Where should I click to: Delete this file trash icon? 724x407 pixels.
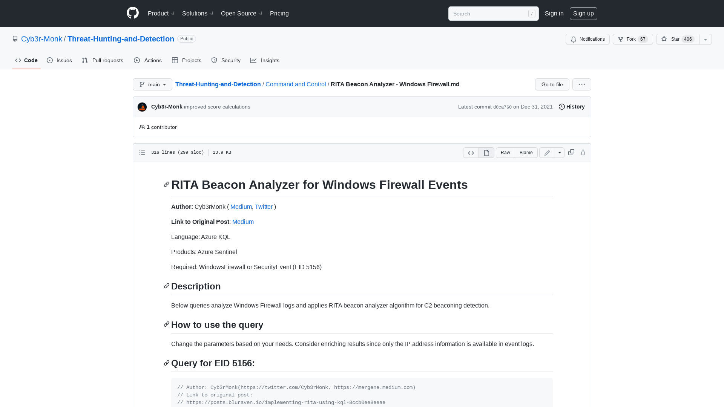tap(583, 152)
